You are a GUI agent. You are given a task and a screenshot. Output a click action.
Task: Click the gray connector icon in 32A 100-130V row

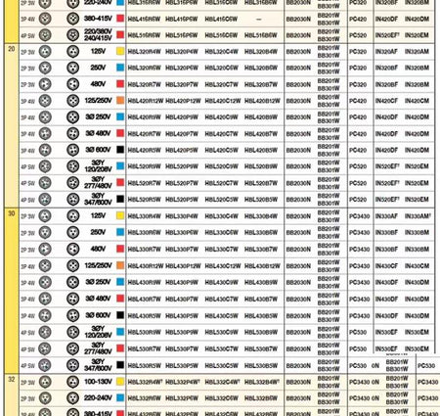tap(45, 382)
